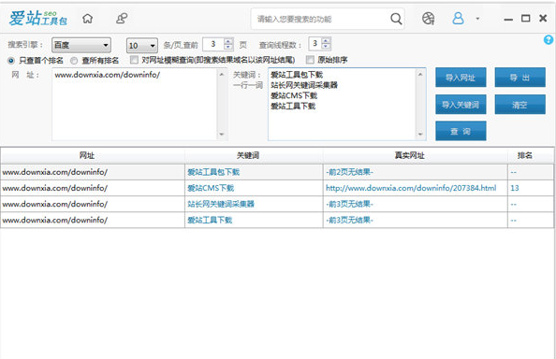Screen dimensions: 556x359
Task: Increase the query pages stepper value
Action: tap(228, 41)
